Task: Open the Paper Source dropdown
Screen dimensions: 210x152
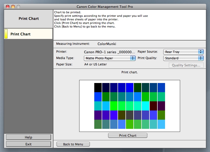Action: [183, 52]
